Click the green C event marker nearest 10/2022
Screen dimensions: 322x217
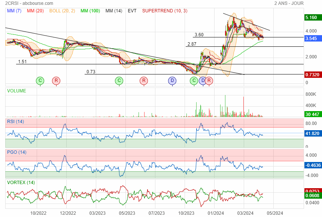(x=40, y=80)
